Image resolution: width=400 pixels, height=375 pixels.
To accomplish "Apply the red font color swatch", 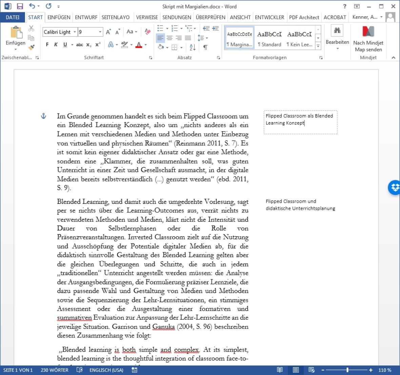I will (x=139, y=44).
